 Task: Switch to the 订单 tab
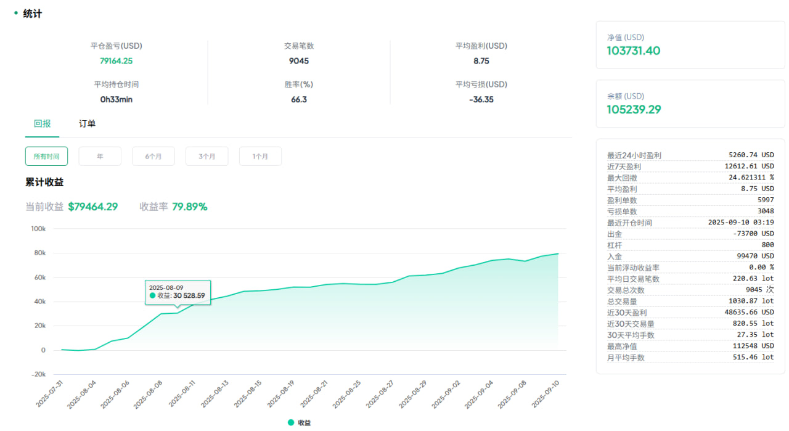coord(87,123)
